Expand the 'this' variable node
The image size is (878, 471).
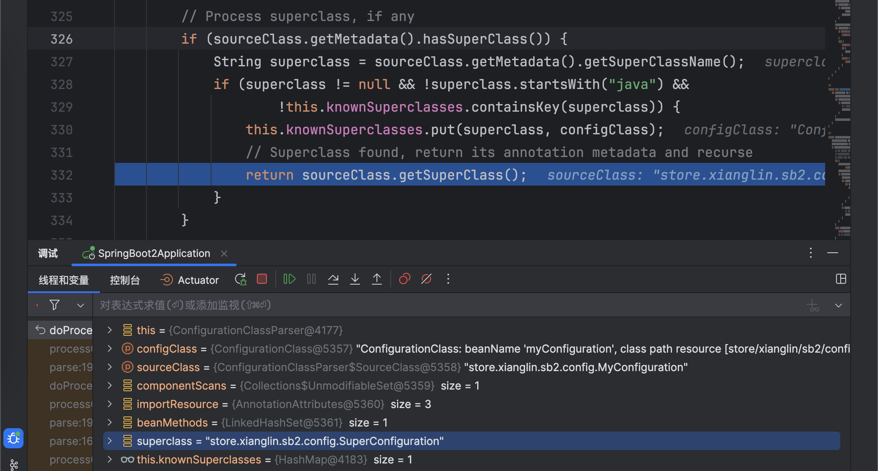coord(110,330)
